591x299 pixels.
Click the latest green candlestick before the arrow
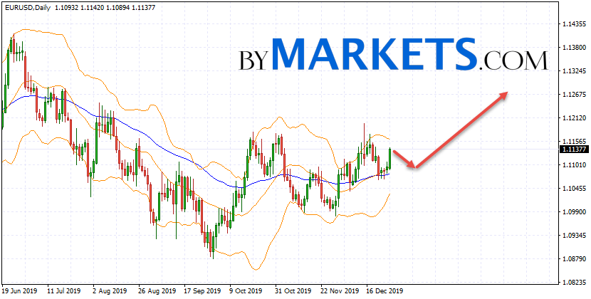pos(389,157)
